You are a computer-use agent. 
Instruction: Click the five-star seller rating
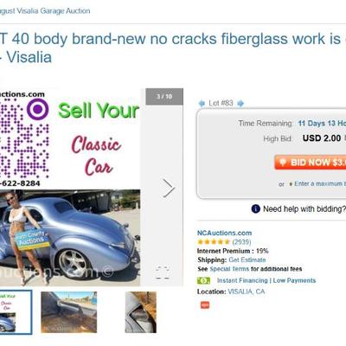[214, 242]
